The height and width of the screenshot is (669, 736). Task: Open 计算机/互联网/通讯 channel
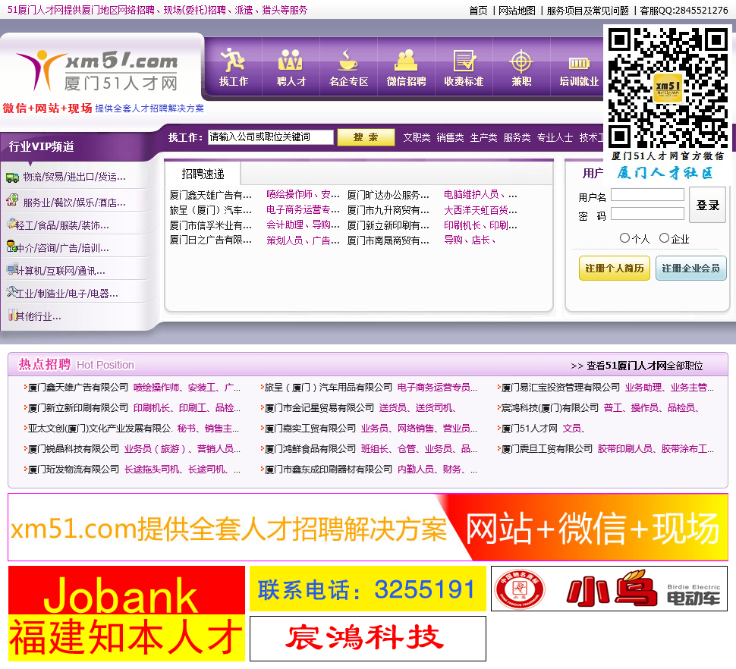tap(61, 271)
